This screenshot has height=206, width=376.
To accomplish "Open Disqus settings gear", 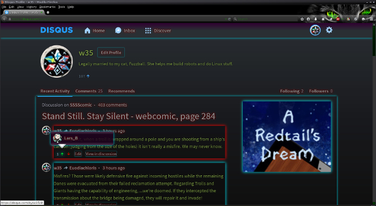I will pyautogui.click(x=329, y=30).
